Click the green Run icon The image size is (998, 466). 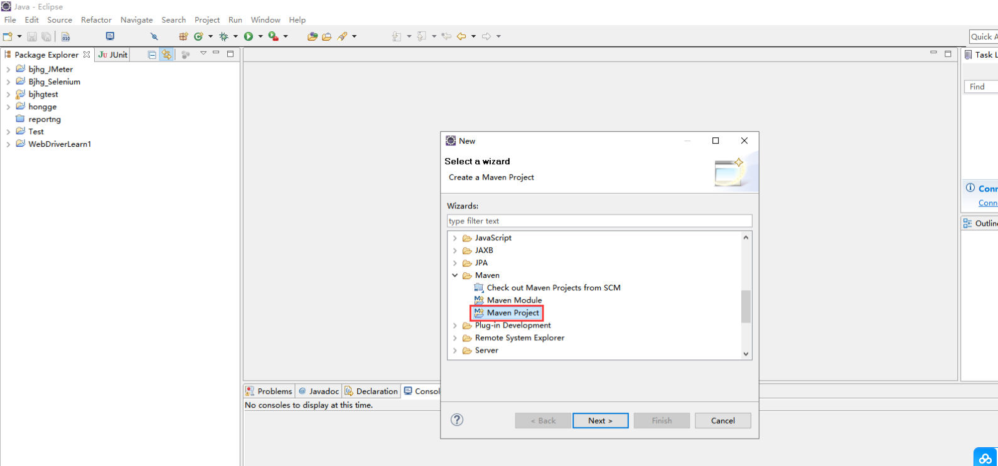[x=249, y=36]
